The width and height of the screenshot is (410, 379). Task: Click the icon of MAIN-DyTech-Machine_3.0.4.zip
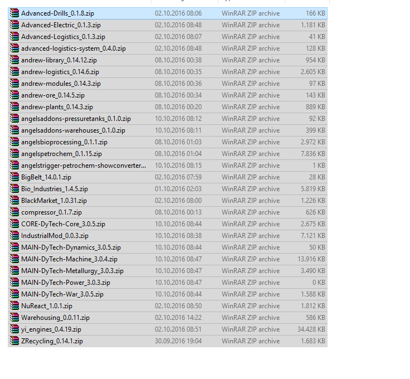click(x=14, y=259)
